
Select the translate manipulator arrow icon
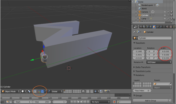click(x=42, y=91)
